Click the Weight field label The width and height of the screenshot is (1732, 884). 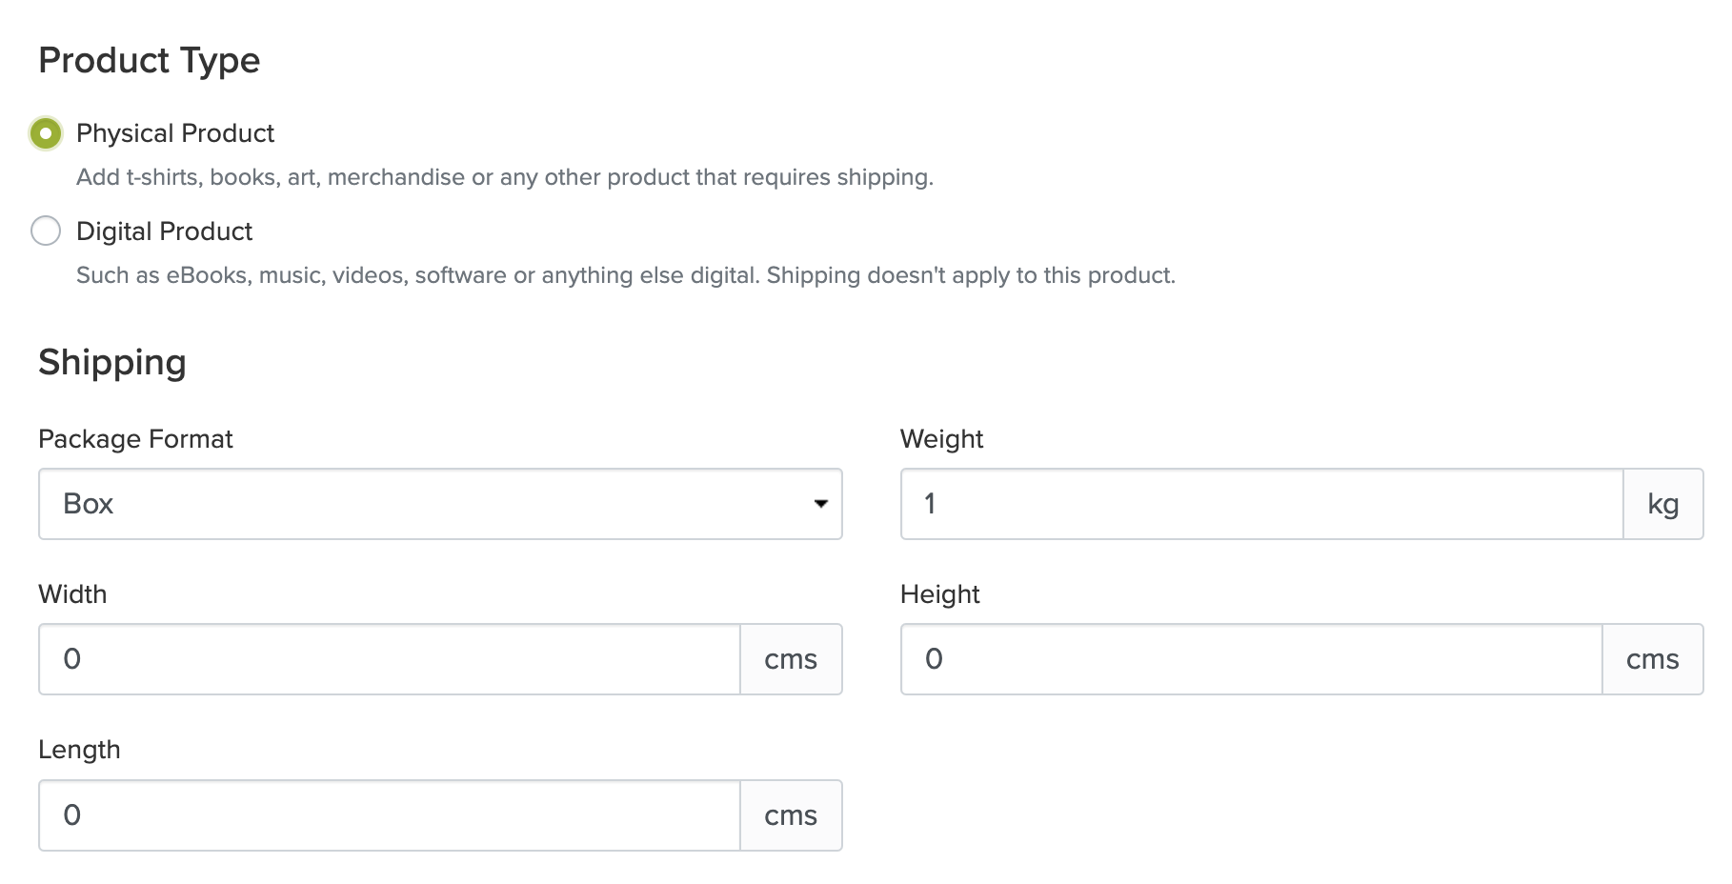[941, 439]
